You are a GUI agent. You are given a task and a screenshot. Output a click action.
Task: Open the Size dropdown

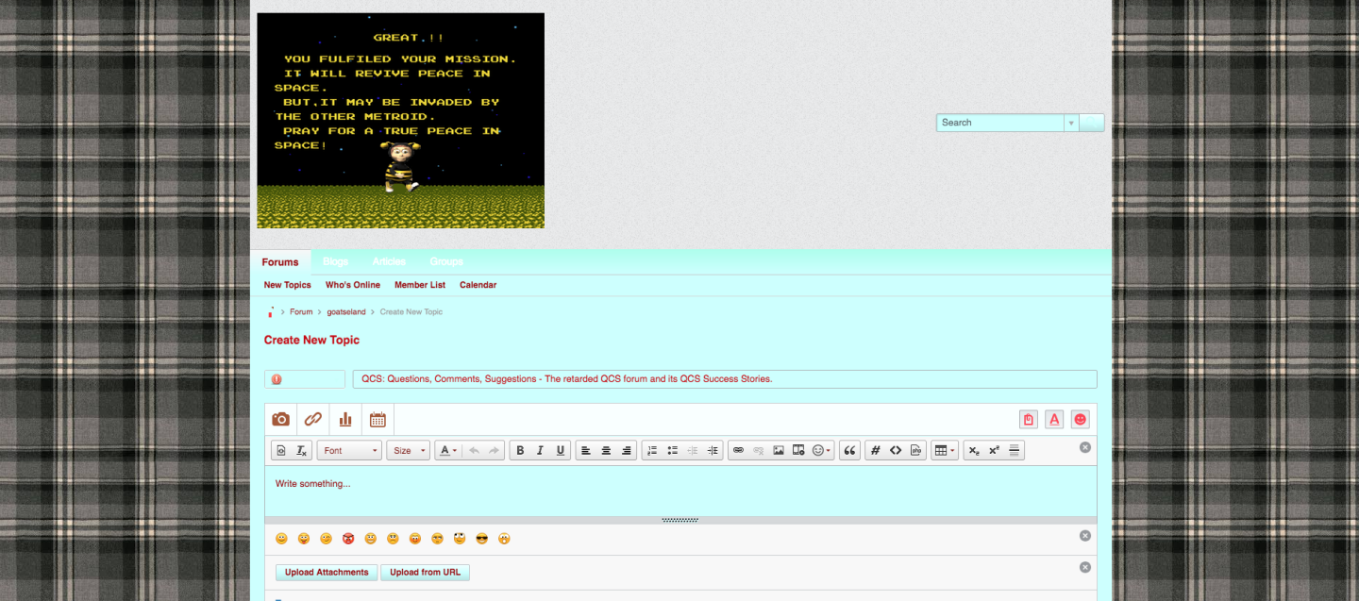click(408, 451)
